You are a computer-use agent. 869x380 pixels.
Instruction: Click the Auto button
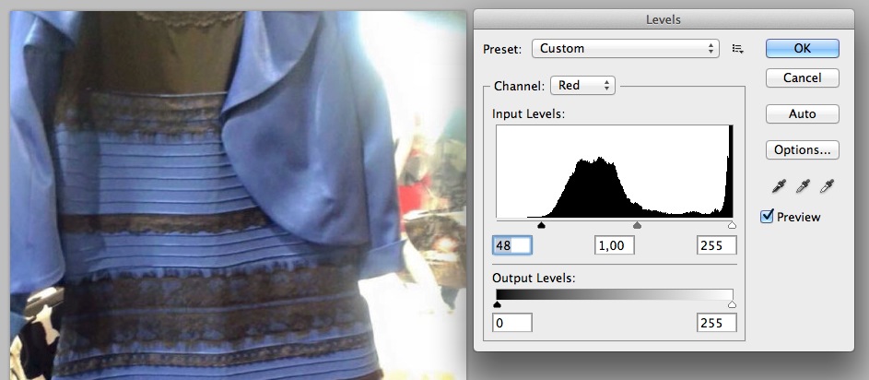[x=803, y=114]
